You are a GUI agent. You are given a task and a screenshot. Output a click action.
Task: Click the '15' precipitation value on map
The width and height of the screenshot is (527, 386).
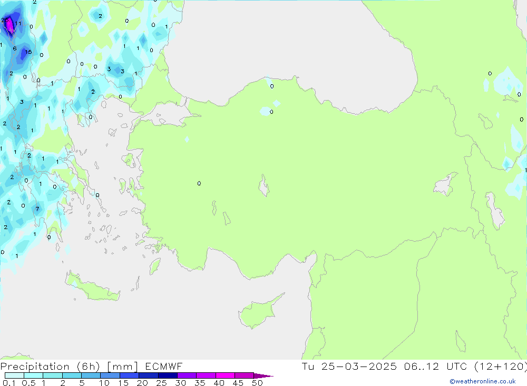[28, 52]
